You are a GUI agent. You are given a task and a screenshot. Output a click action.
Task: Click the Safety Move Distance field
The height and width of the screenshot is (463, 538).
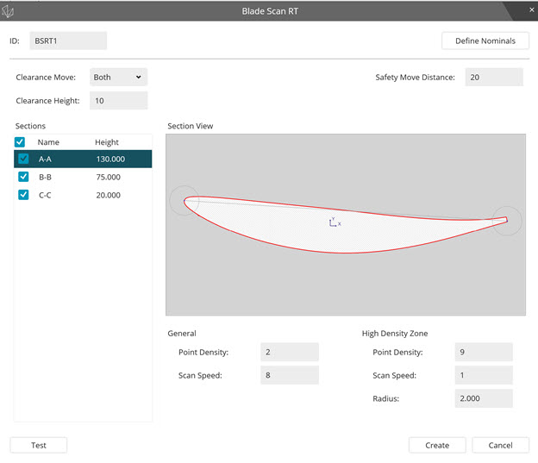pos(493,77)
